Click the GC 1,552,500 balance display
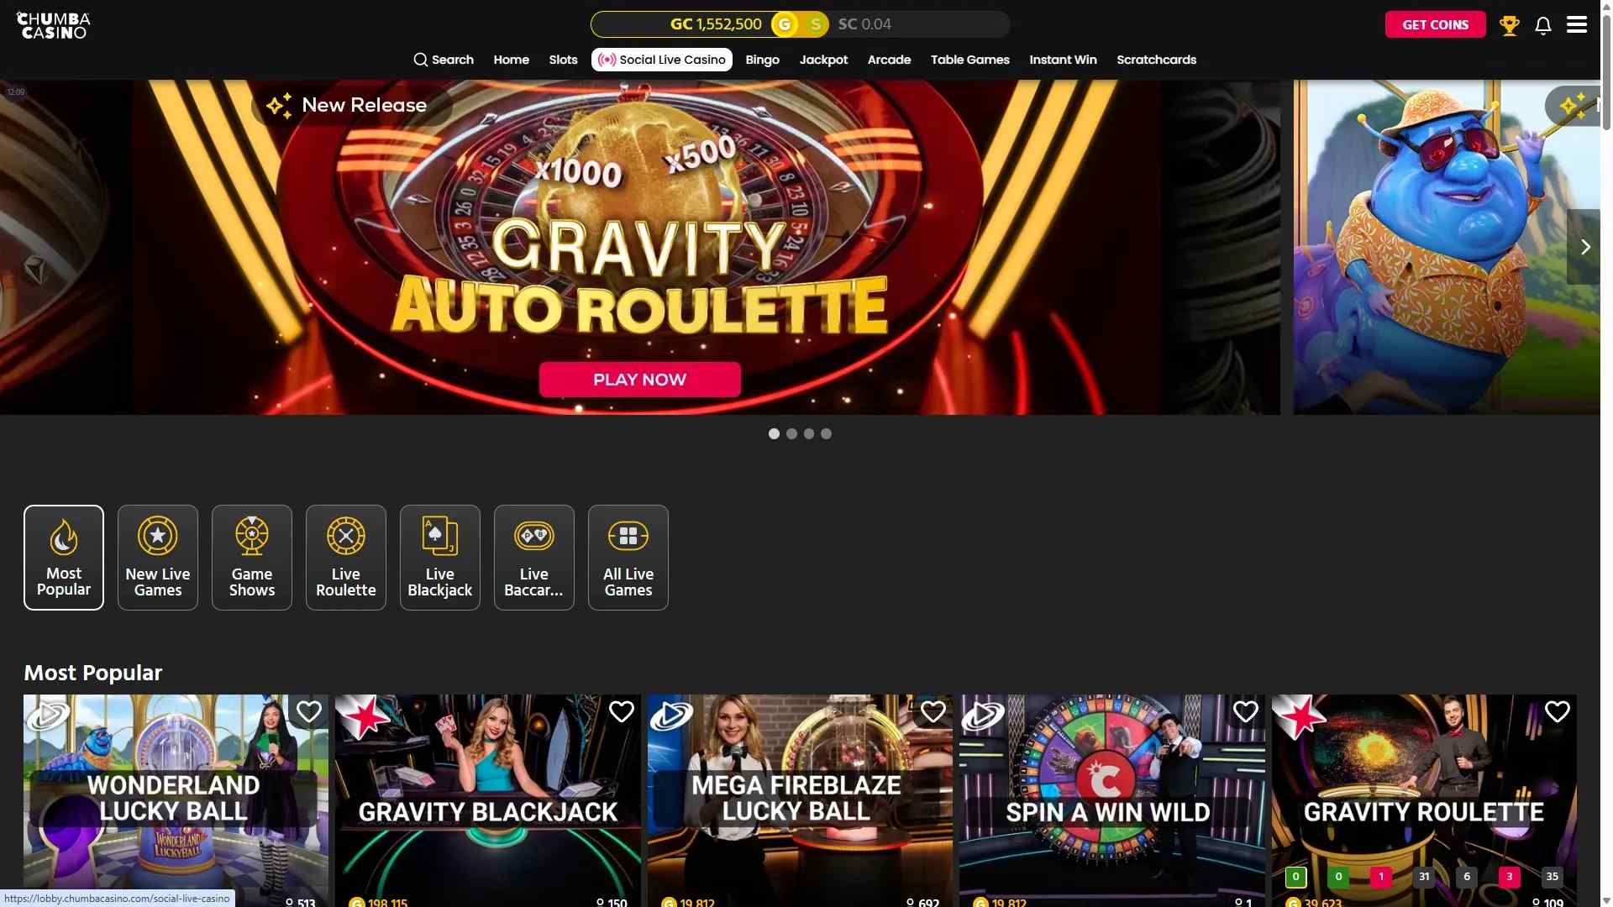 (716, 24)
